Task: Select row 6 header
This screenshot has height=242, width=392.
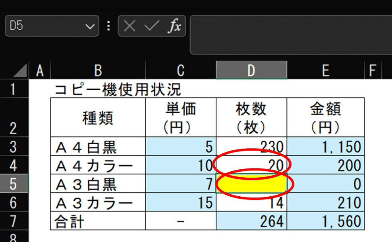Action: point(14,202)
